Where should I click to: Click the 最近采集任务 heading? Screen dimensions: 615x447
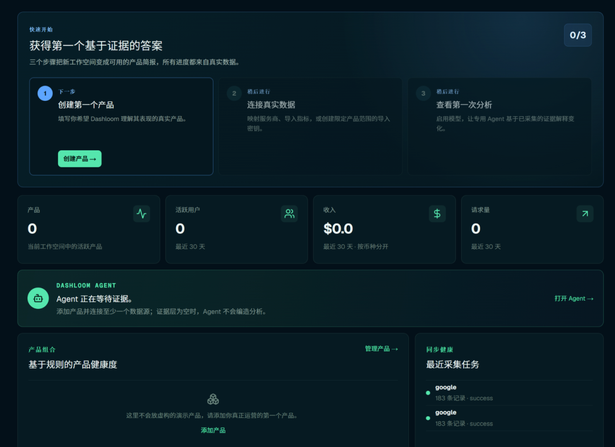point(453,364)
